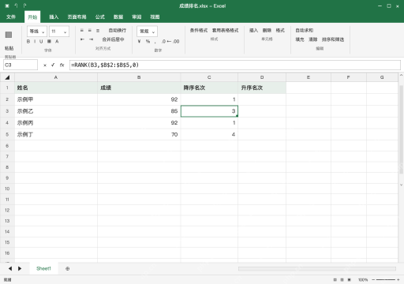The image size is (404, 284).
Task: Switch to the 公式 formulas tab
Action: point(100,17)
